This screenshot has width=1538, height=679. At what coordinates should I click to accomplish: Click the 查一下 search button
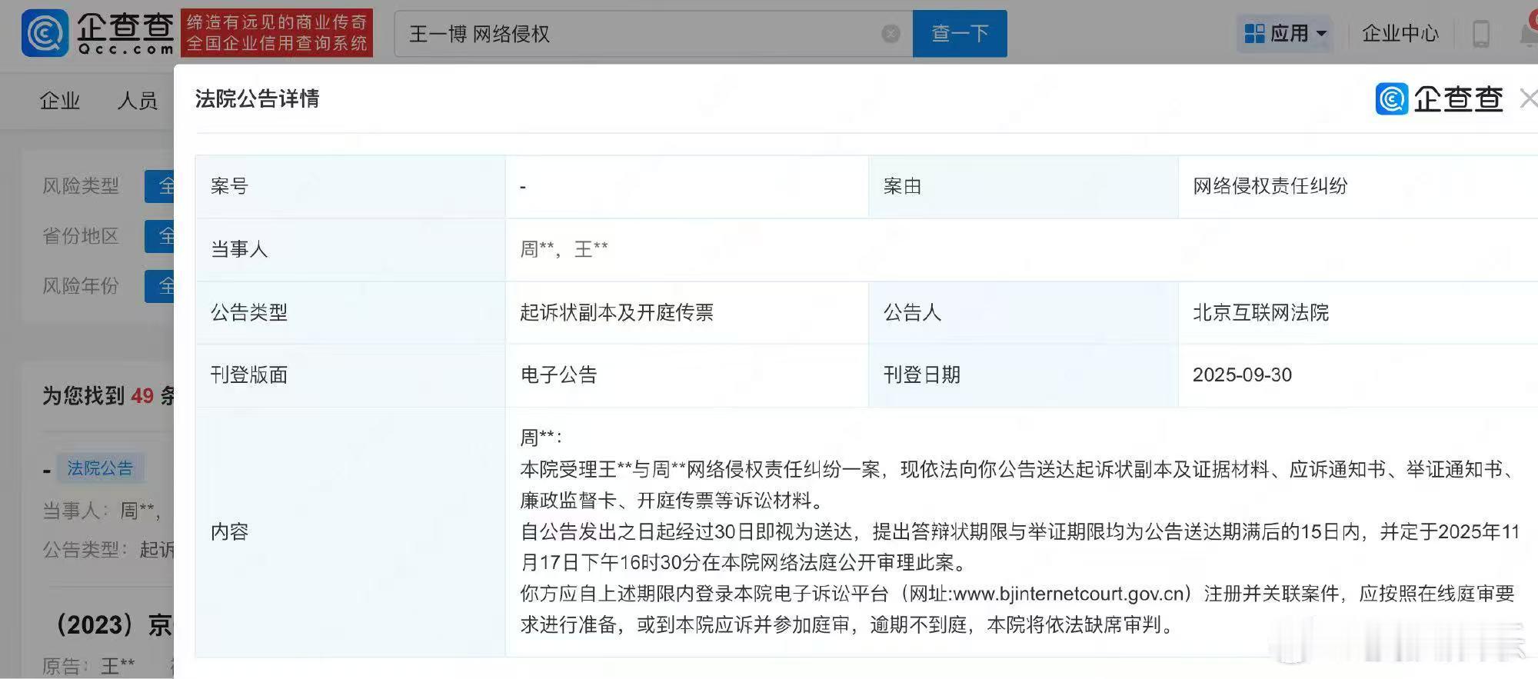(x=960, y=34)
